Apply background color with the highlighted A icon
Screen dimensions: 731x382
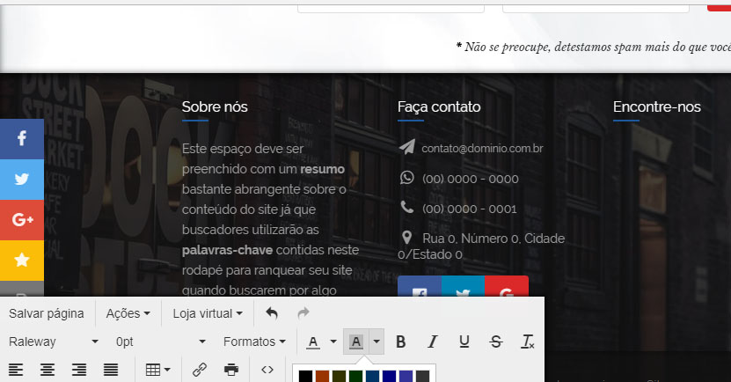(x=355, y=342)
